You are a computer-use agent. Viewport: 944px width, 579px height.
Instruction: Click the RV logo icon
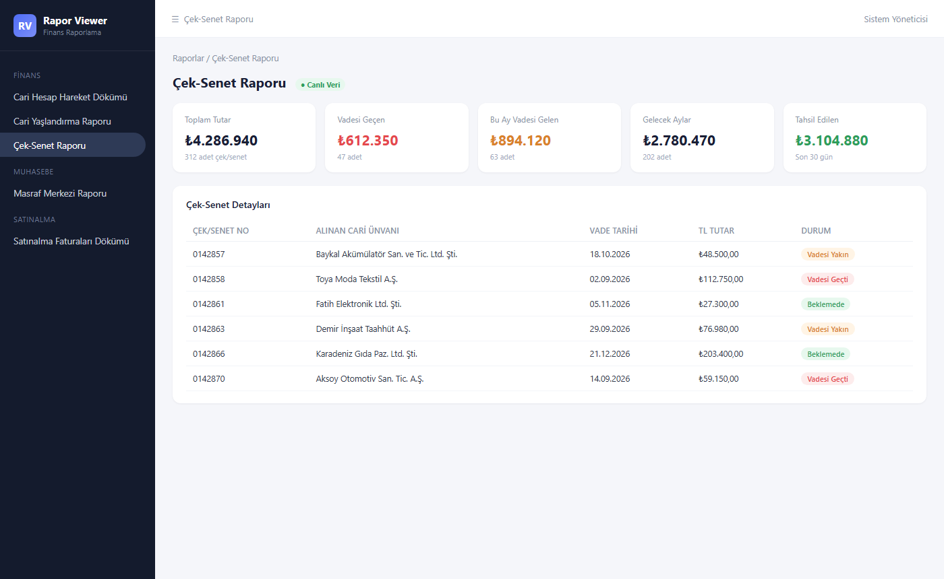pyautogui.click(x=25, y=26)
